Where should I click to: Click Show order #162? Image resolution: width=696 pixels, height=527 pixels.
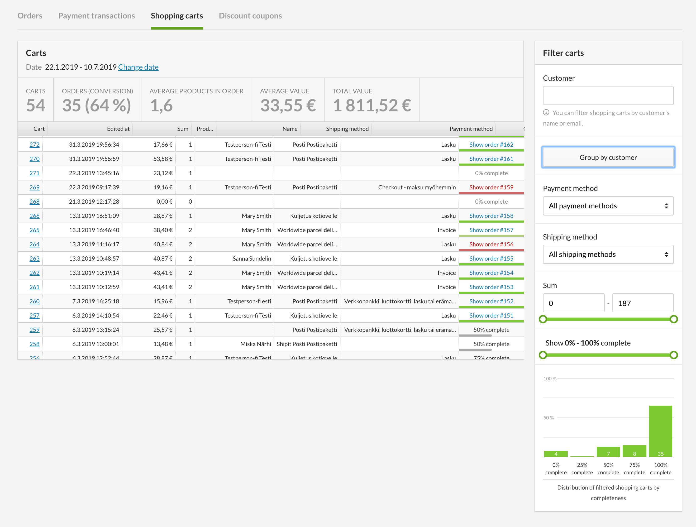[491, 145]
